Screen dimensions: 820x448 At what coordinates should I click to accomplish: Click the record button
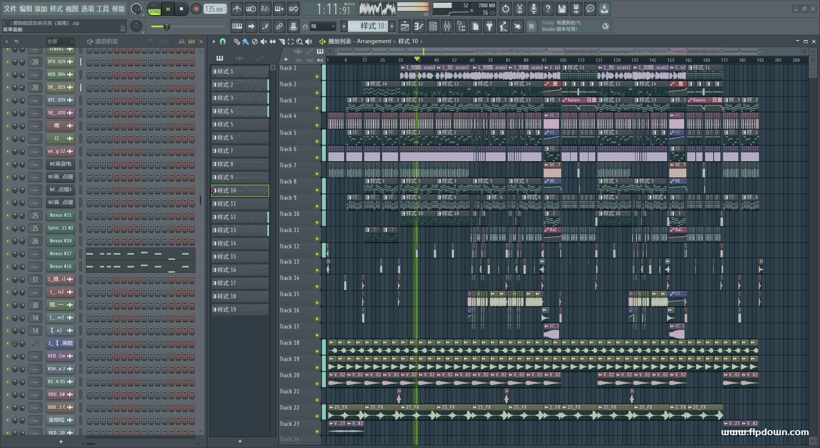[196, 9]
